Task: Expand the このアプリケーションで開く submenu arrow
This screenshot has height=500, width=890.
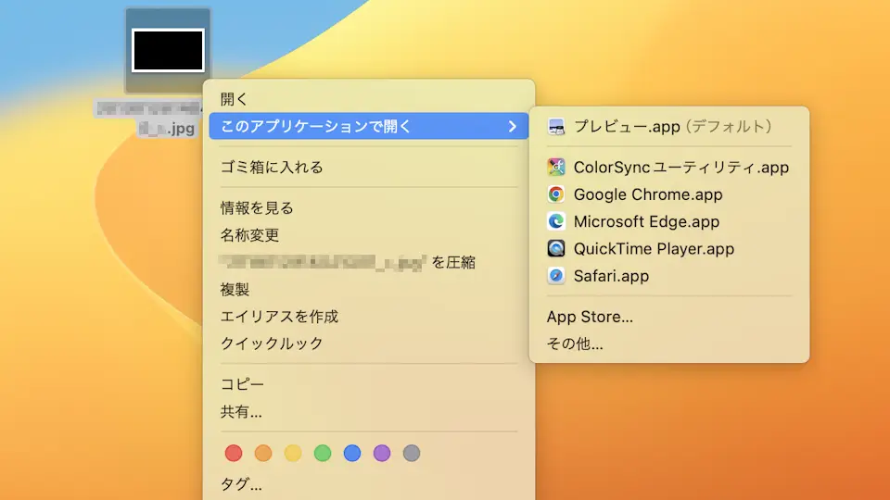Action: click(x=512, y=126)
